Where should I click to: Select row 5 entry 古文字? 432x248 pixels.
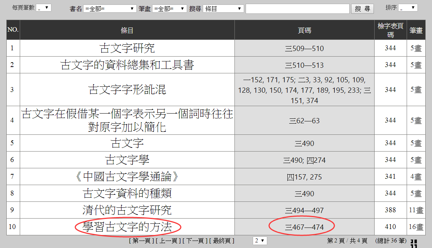tap(127, 143)
